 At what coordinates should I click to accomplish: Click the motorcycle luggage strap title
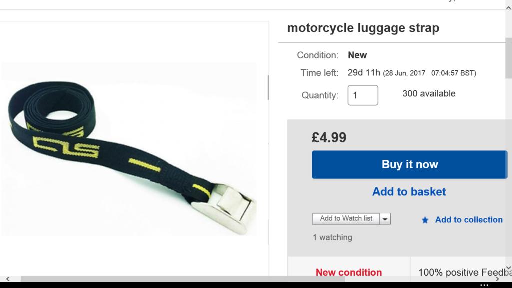pyautogui.click(x=363, y=28)
